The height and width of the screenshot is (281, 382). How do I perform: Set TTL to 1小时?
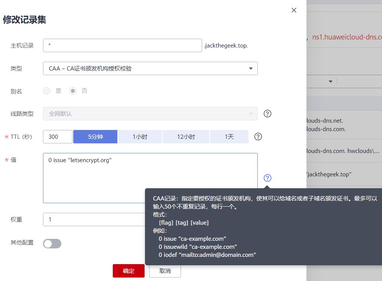(x=140, y=137)
